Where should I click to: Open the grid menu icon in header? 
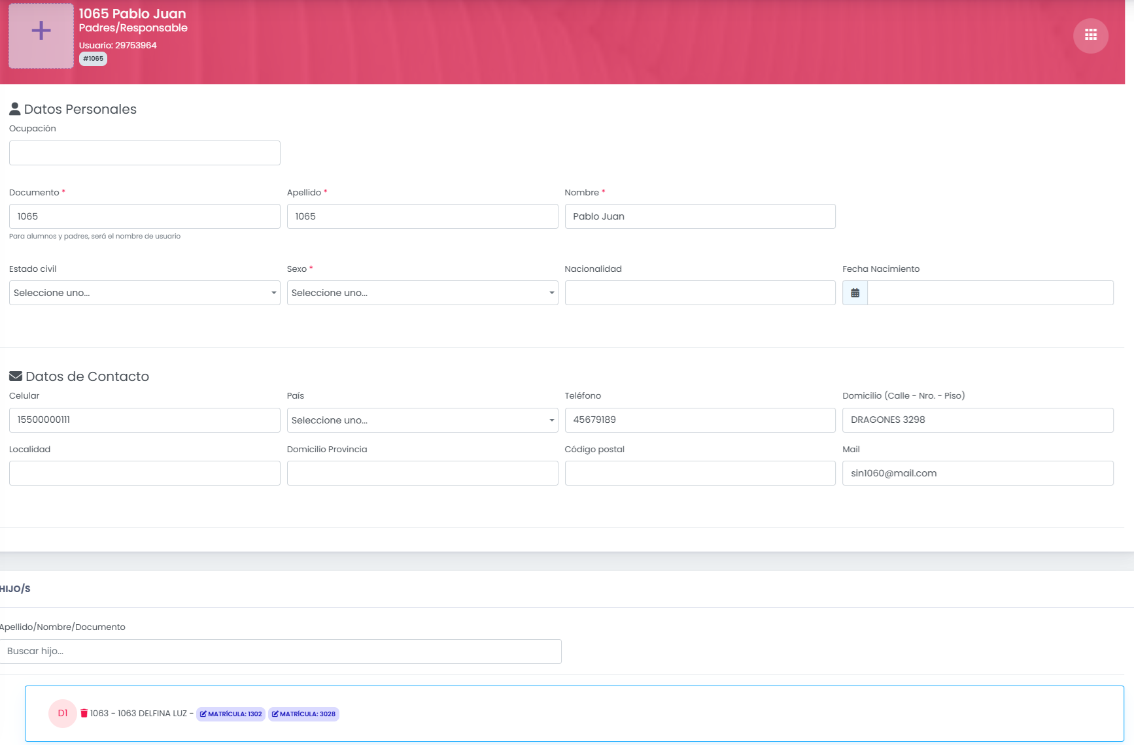point(1090,35)
